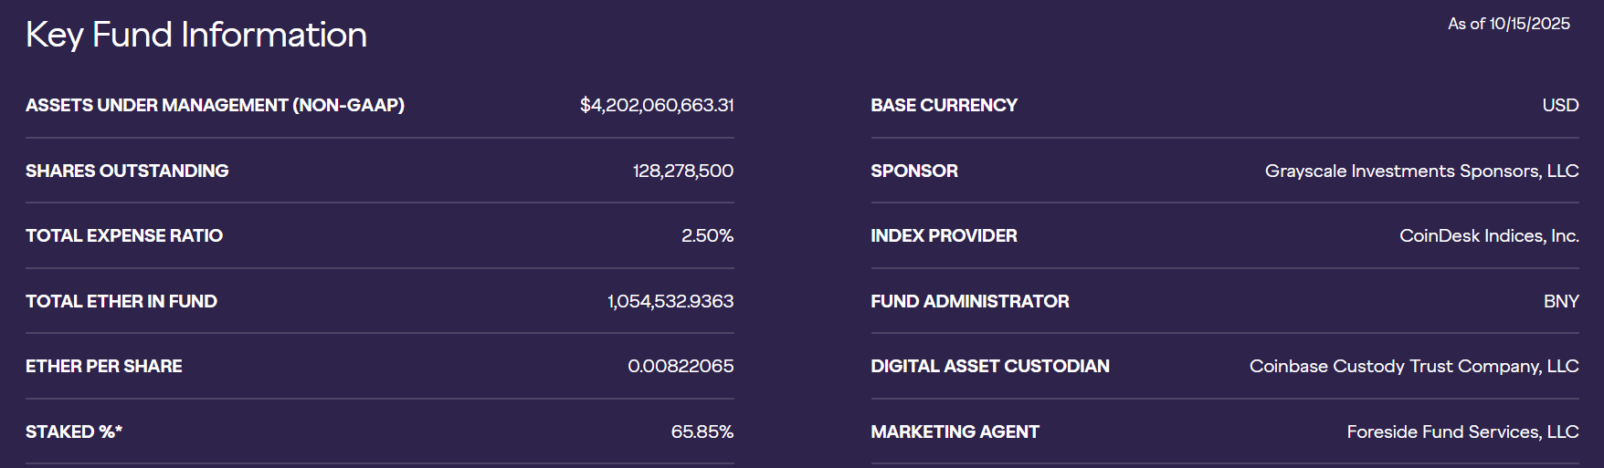Select the 2.50% expense ratio value
This screenshot has height=468, width=1604.
707,235
